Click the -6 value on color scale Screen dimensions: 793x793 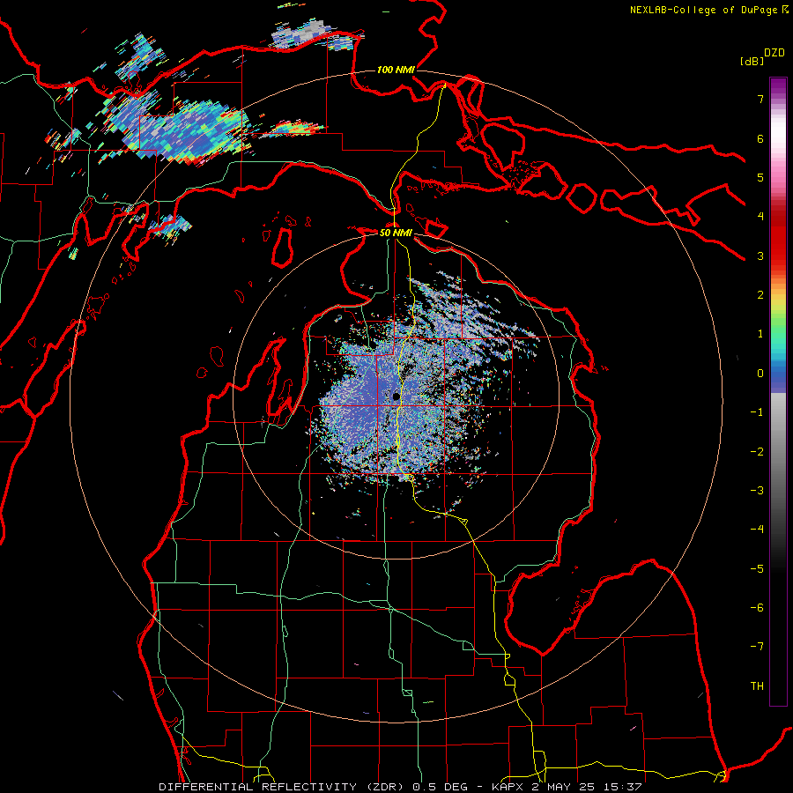pyautogui.click(x=757, y=608)
